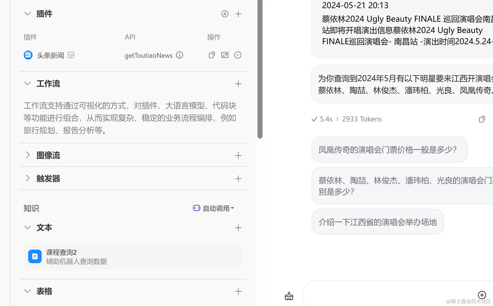This screenshot has height=306, width=493.
Task: Collapse the 表格 section
Action: click(28, 291)
